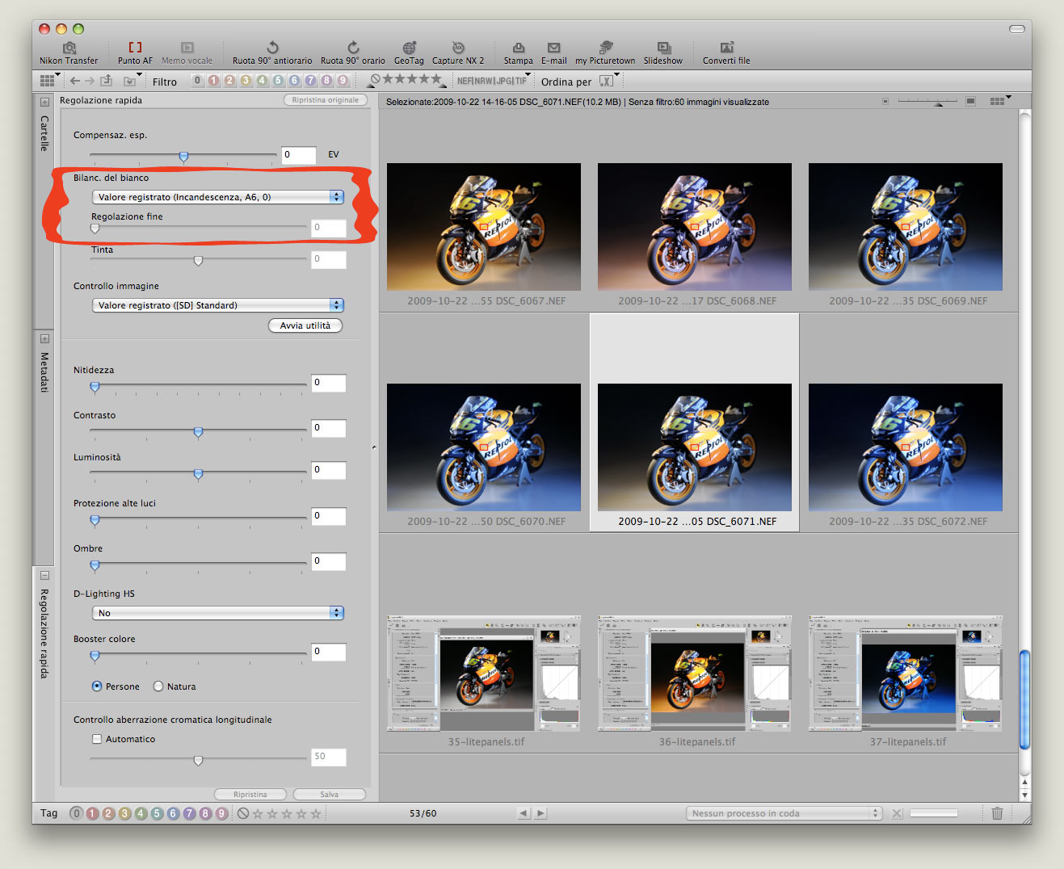The width and height of the screenshot is (1064, 869).
Task: Apply Tag label 2 in bottom bar
Action: pos(108,813)
